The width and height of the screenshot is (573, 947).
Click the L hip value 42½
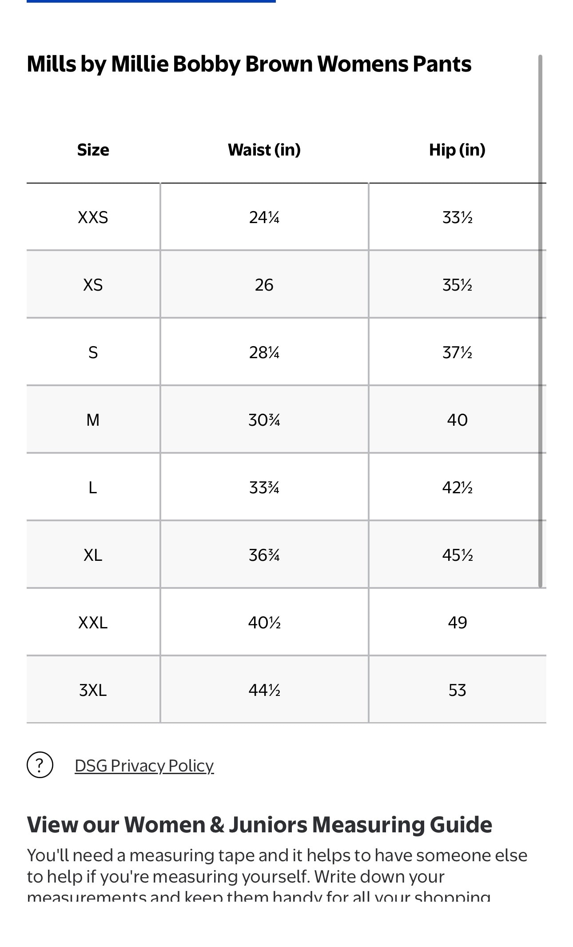coord(458,487)
